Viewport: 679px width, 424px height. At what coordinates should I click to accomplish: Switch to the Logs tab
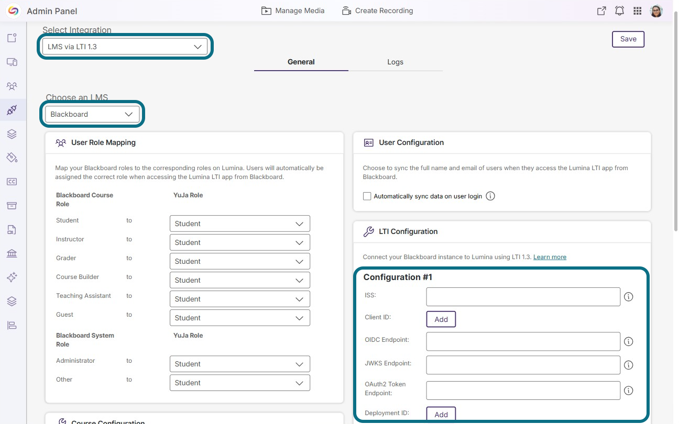click(396, 62)
